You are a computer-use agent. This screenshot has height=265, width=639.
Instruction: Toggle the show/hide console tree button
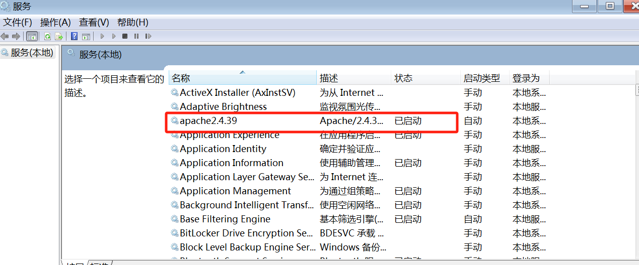32,36
